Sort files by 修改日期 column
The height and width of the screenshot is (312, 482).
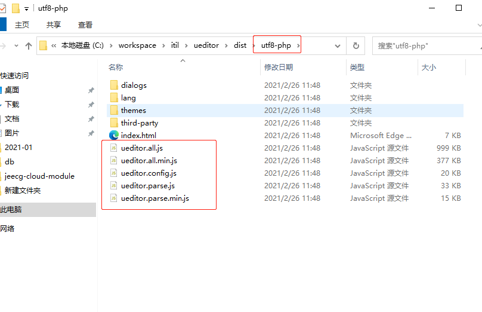279,67
